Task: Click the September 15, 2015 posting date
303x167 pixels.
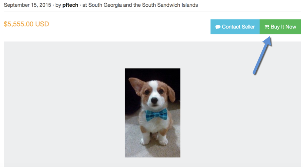Action: click(x=27, y=5)
